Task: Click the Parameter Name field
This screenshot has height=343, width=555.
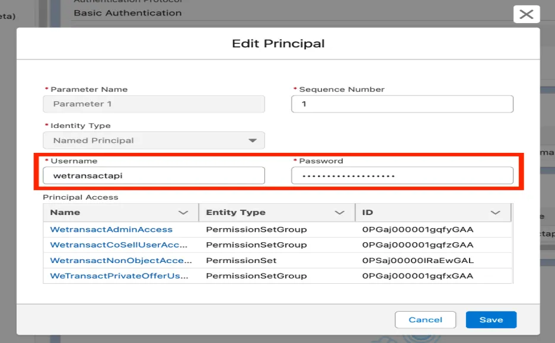Action: tap(154, 104)
